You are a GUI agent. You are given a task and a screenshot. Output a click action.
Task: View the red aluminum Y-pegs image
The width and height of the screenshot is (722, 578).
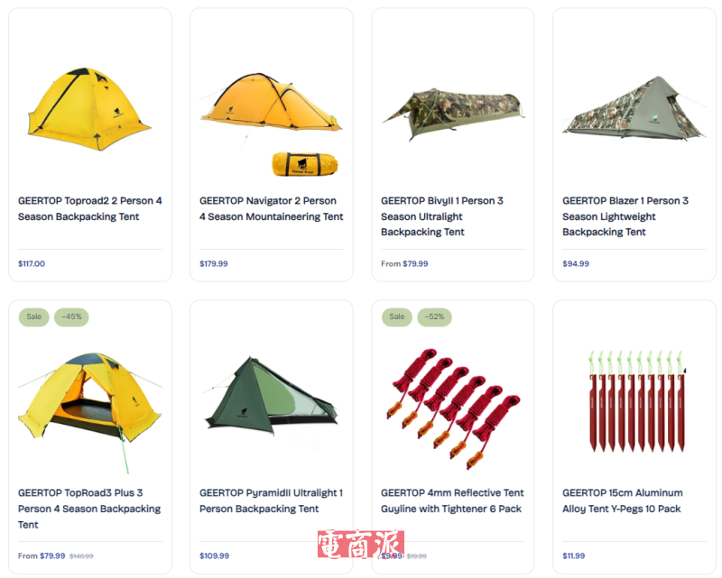[637, 401]
